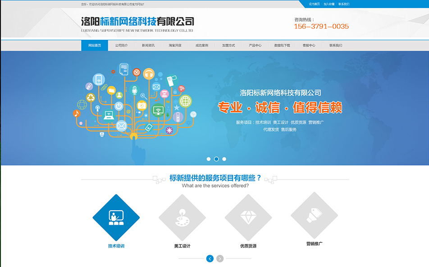The image size is (429, 267).
Task: Click the 营销推广 price tag icon
Action: coord(314,215)
